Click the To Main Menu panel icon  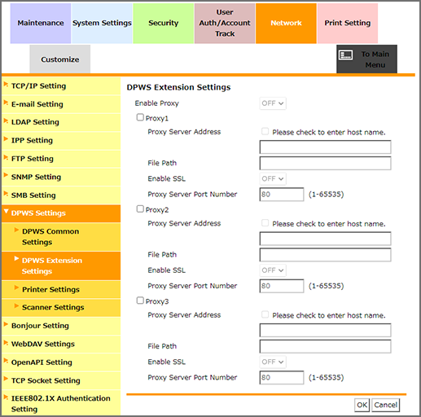coord(346,55)
